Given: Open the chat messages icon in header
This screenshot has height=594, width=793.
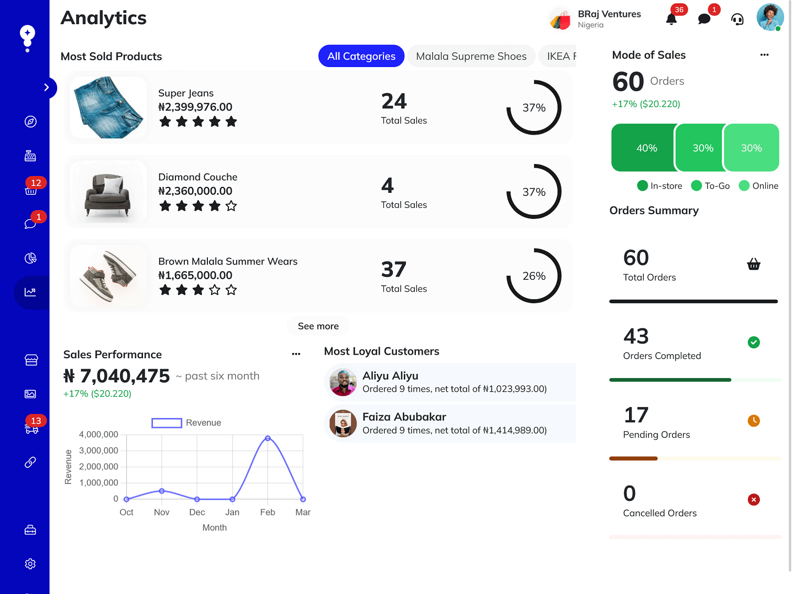Looking at the screenshot, I should 704,18.
